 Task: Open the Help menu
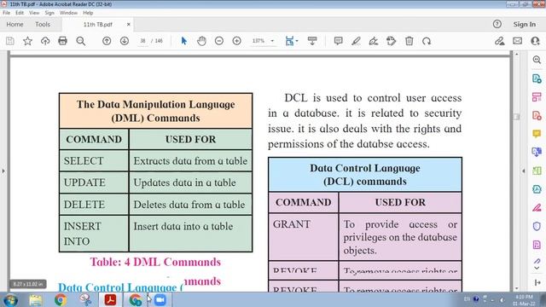pyautogui.click(x=88, y=13)
